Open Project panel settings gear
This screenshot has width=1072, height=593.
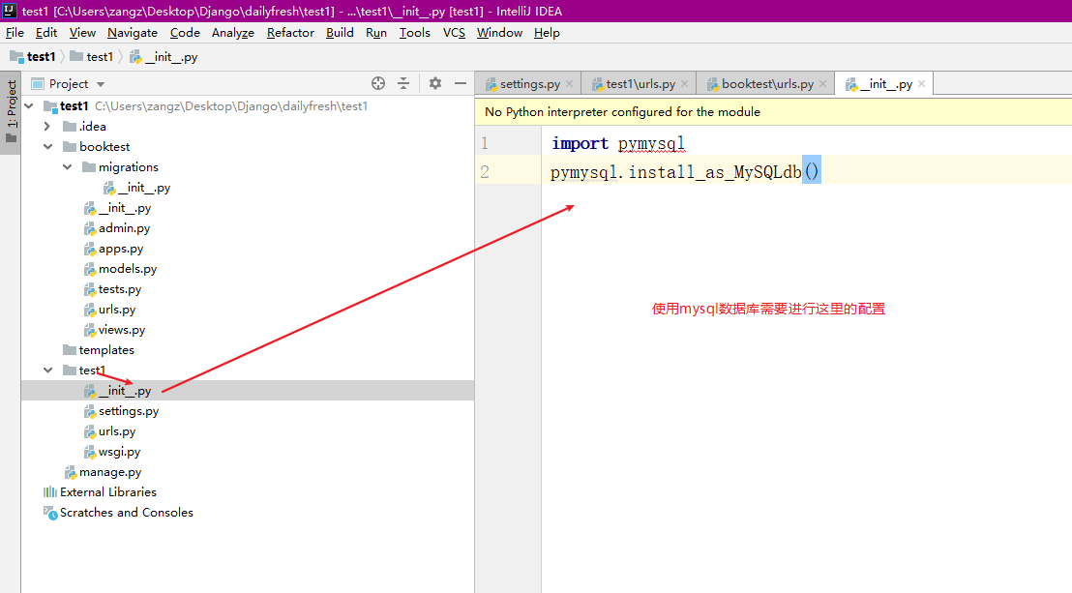(x=434, y=83)
